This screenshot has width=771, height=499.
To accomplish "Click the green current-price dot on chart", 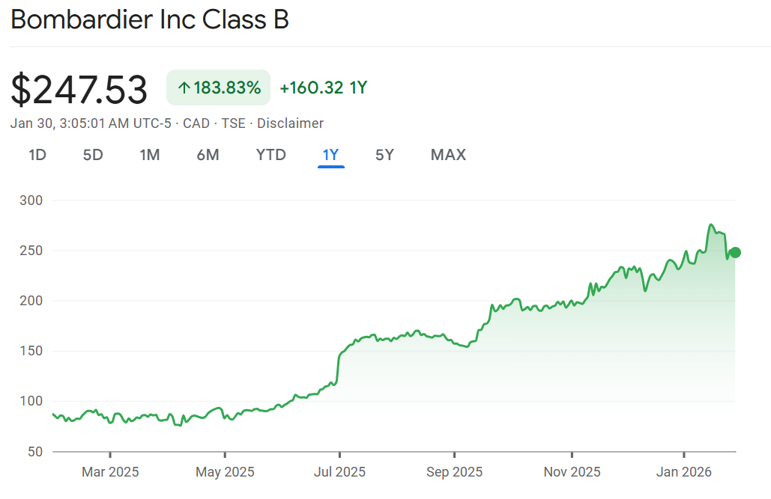I will pyautogui.click(x=735, y=252).
